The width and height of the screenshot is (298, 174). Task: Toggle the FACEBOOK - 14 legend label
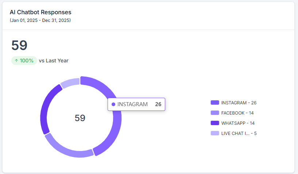tap(238, 113)
